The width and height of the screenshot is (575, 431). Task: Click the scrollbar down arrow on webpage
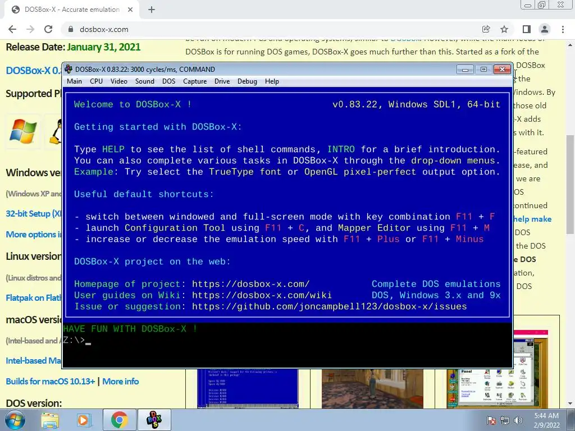click(x=571, y=404)
